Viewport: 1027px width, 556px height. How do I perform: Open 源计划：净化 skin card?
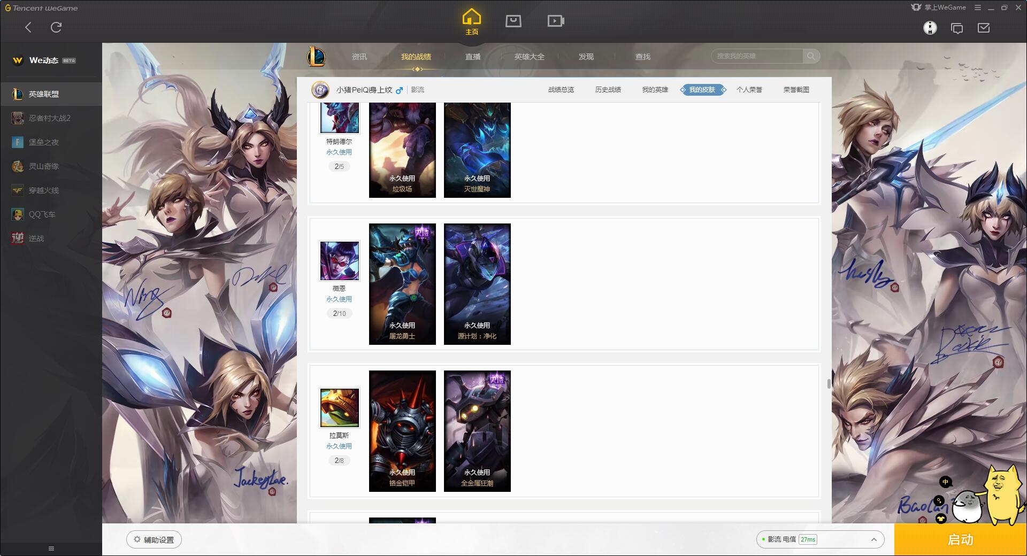point(477,284)
